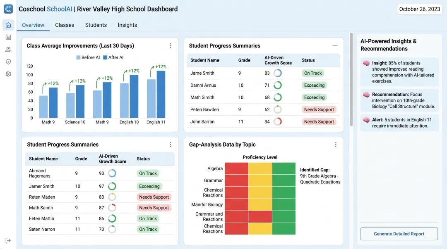447x249 pixels.
Task: Click 'Identified Gap:' label text
Action: pyautogui.click(x=315, y=170)
